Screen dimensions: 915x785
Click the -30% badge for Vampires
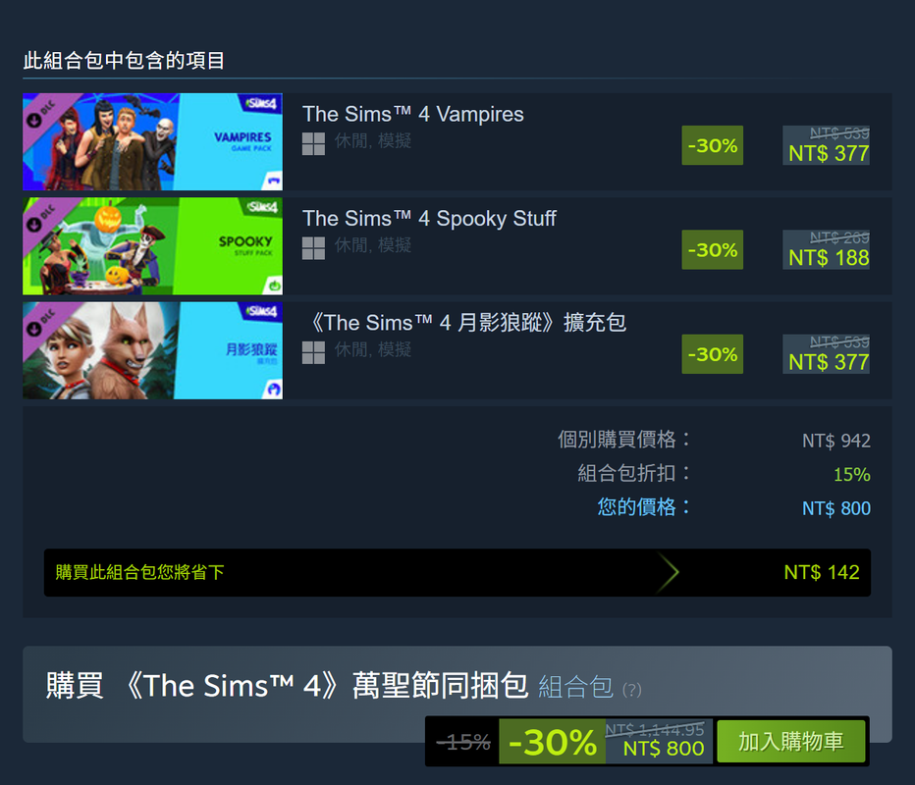click(x=713, y=145)
